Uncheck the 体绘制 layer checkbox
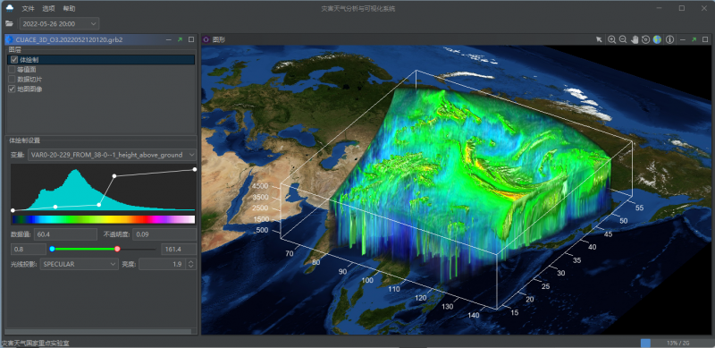The image size is (715, 348). coord(14,60)
